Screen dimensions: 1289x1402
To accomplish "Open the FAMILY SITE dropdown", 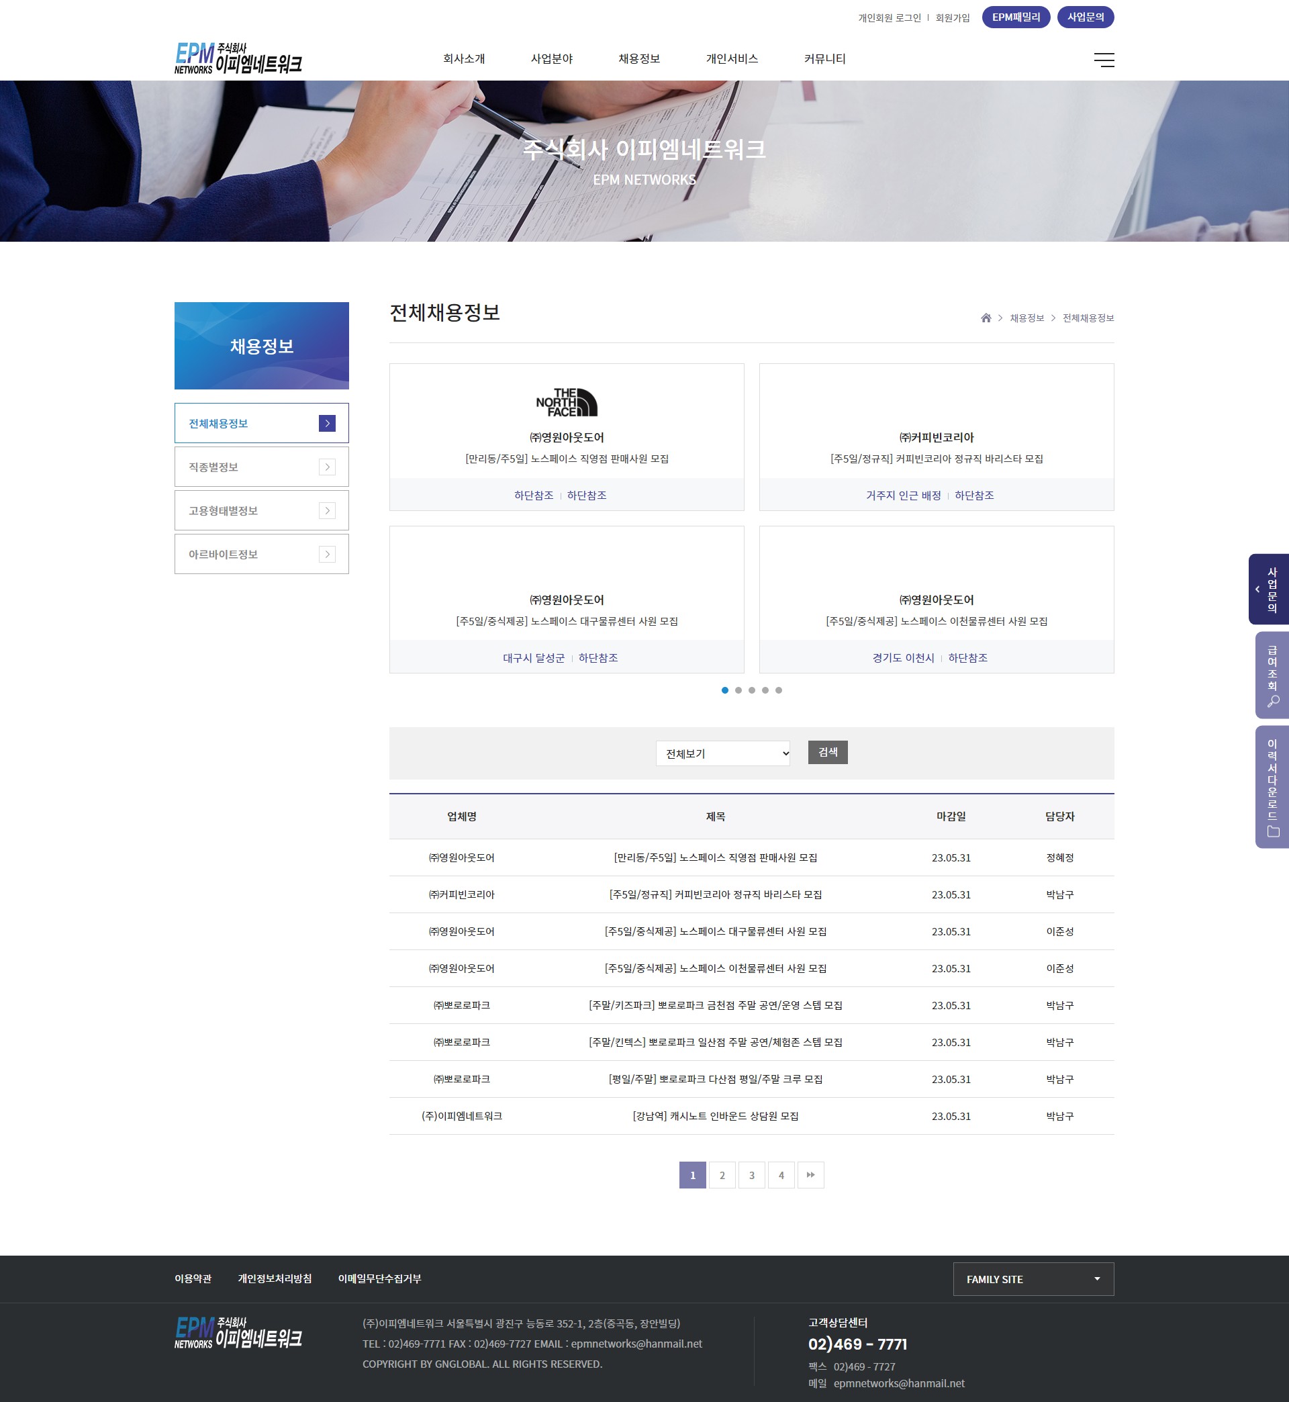I will click(1033, 1279).
